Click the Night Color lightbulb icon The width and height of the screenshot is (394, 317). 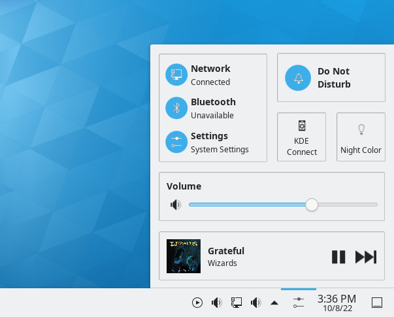pyautogui.click(x=361, y=129)
